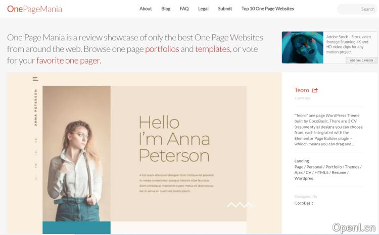Open Top 10 One Page Websites
379x235 pixels.
pyautogui.click(x=267, y=9)
